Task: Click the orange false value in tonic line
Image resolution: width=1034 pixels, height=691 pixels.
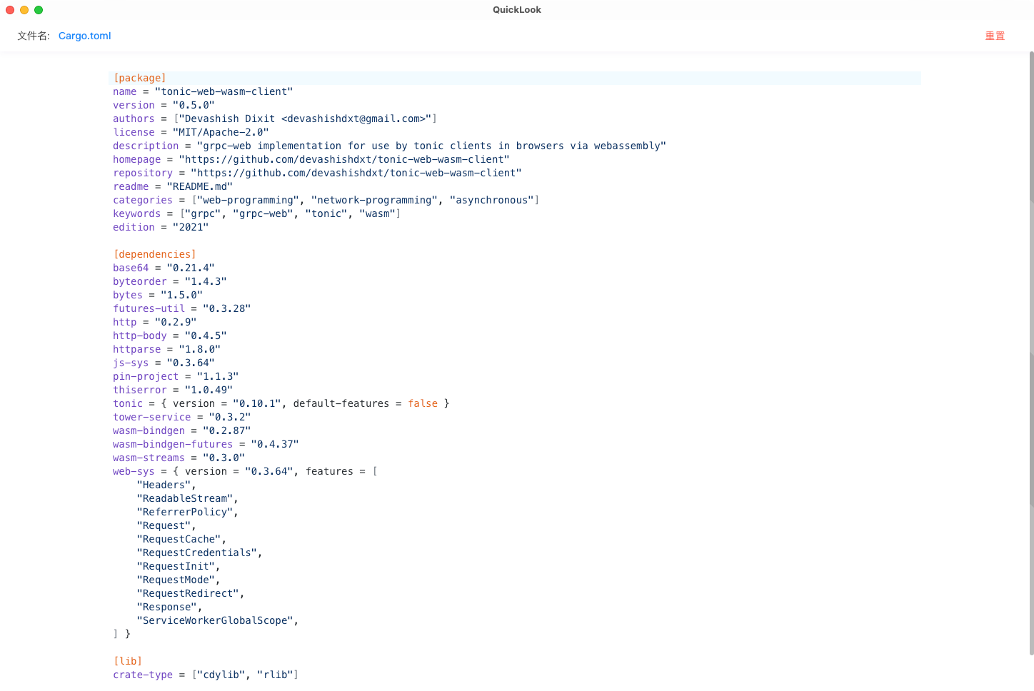Action: 423,404
